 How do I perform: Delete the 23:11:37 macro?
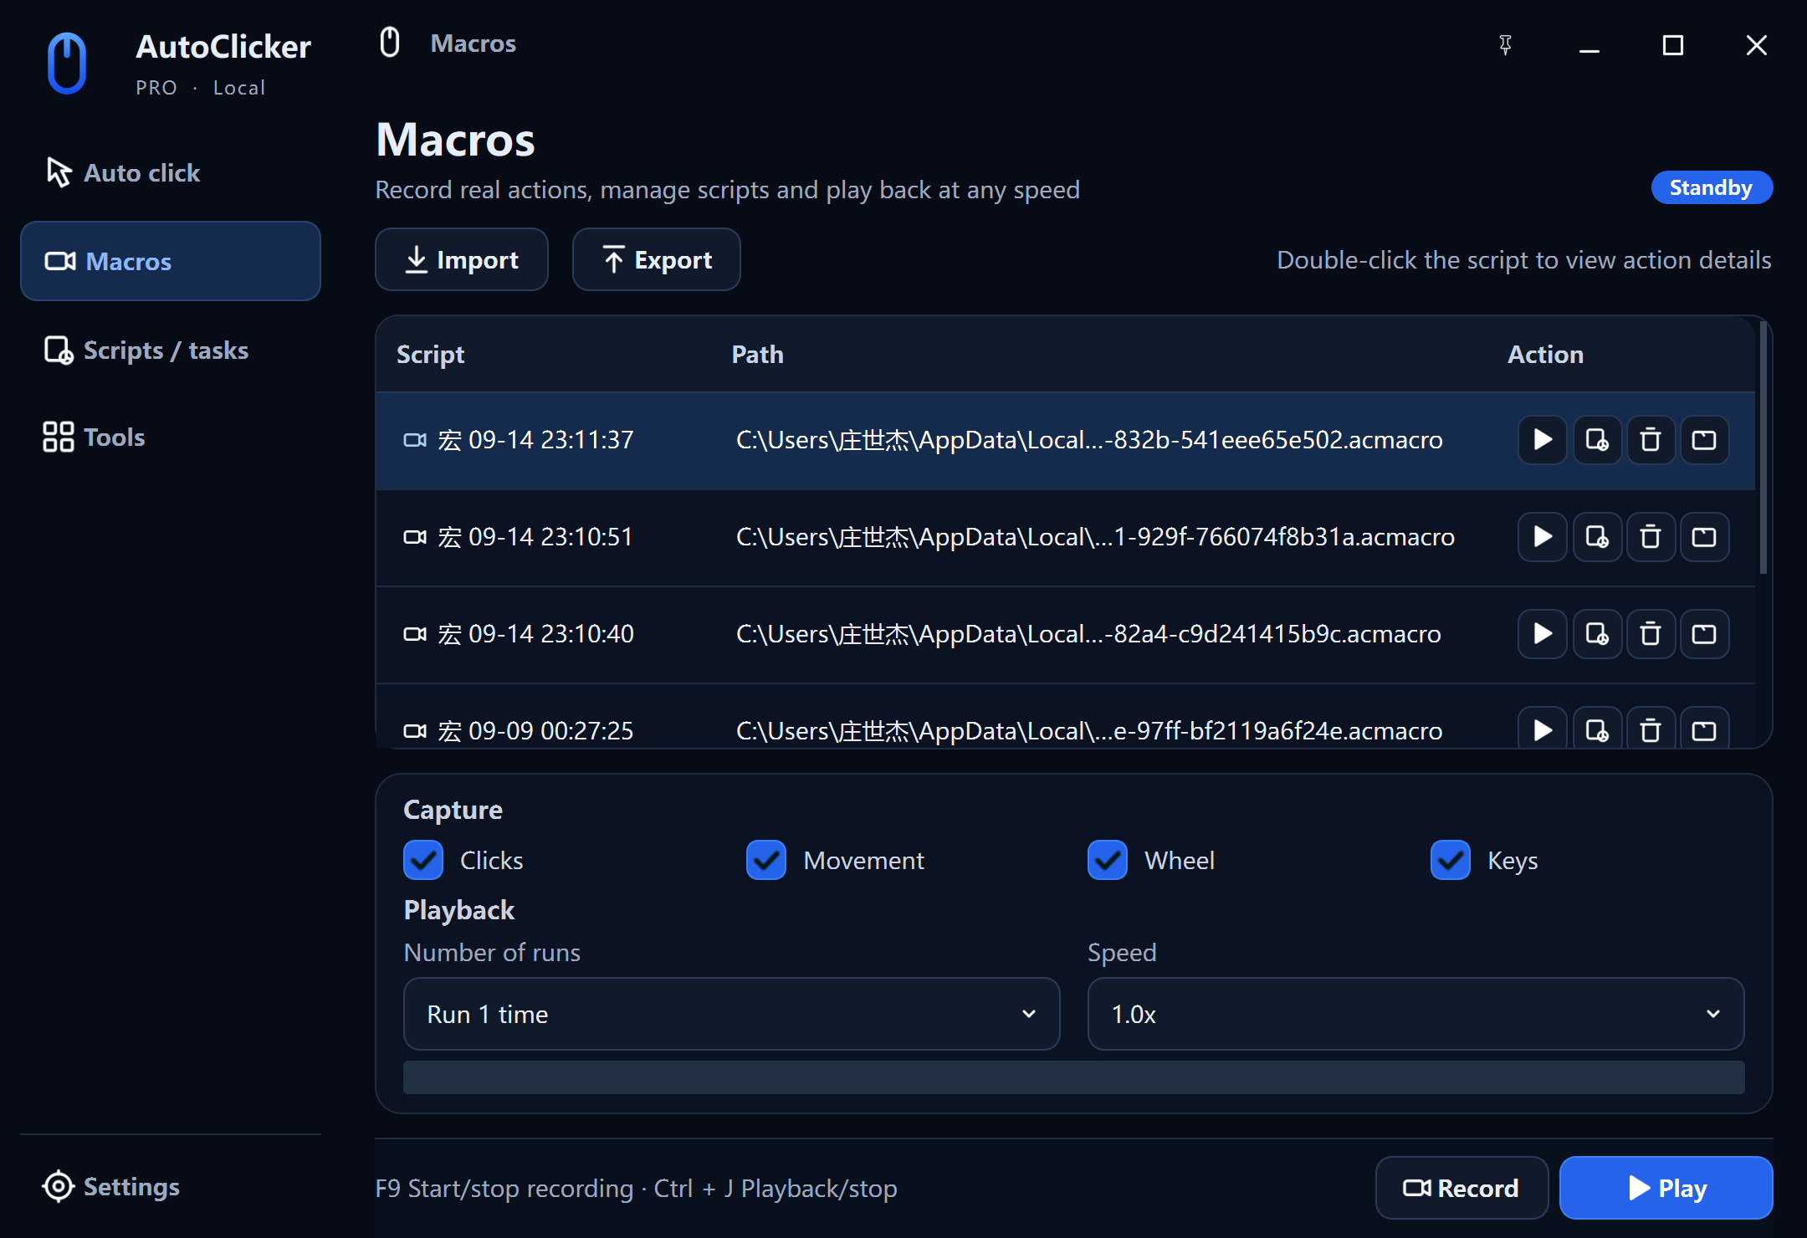[x=1651, y=440]
